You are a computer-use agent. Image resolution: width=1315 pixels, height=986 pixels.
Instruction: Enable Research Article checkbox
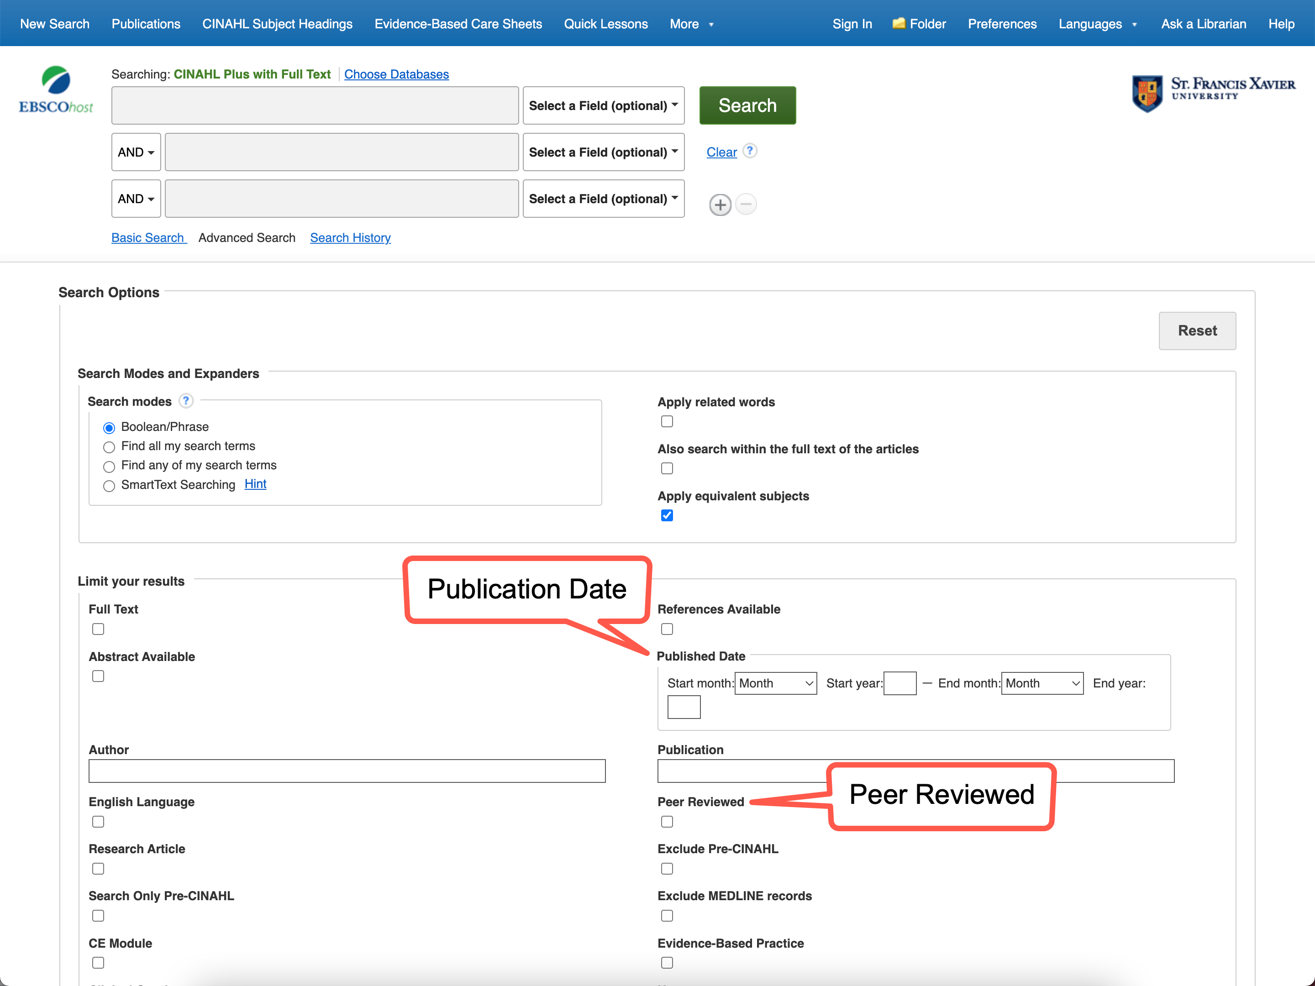coord(98,868)
